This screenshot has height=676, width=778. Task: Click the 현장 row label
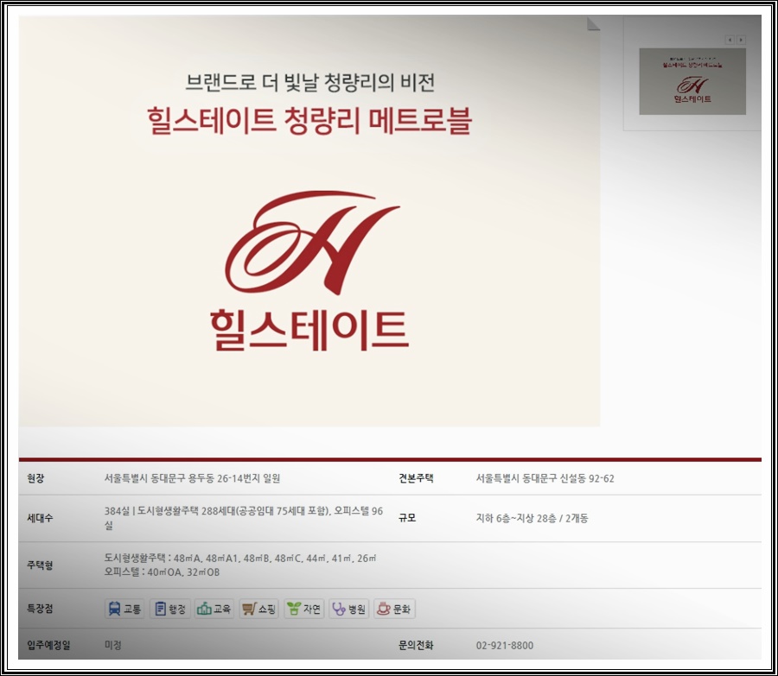point(35,478)
